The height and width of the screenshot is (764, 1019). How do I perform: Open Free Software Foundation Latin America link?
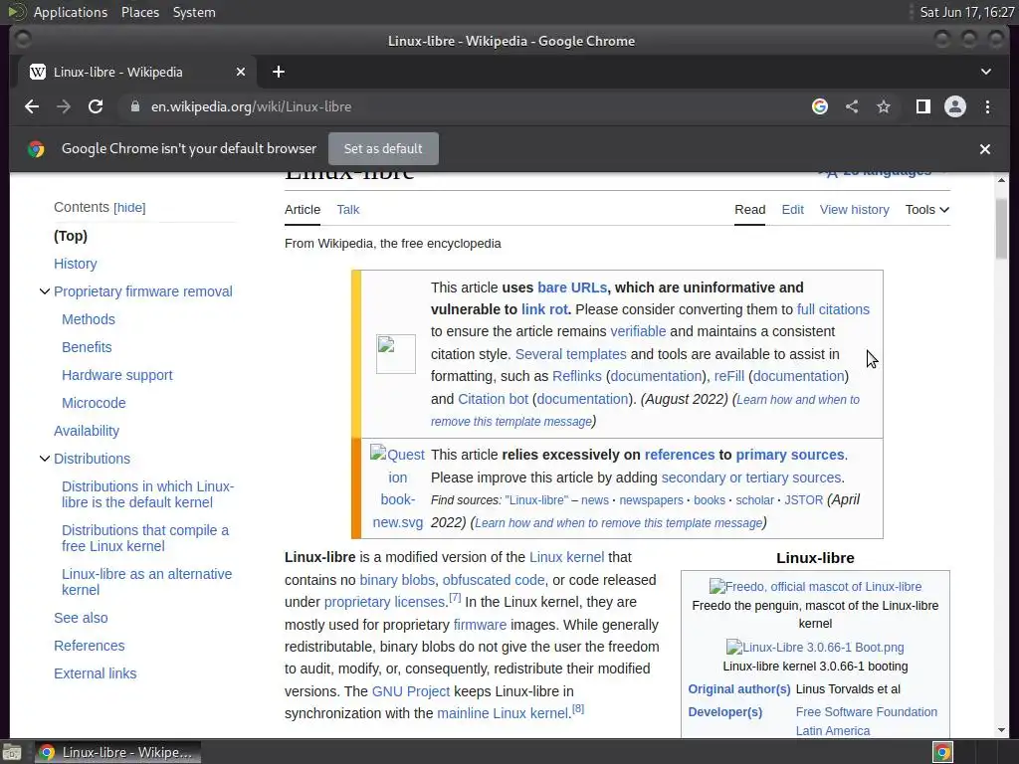click(867, 721)
